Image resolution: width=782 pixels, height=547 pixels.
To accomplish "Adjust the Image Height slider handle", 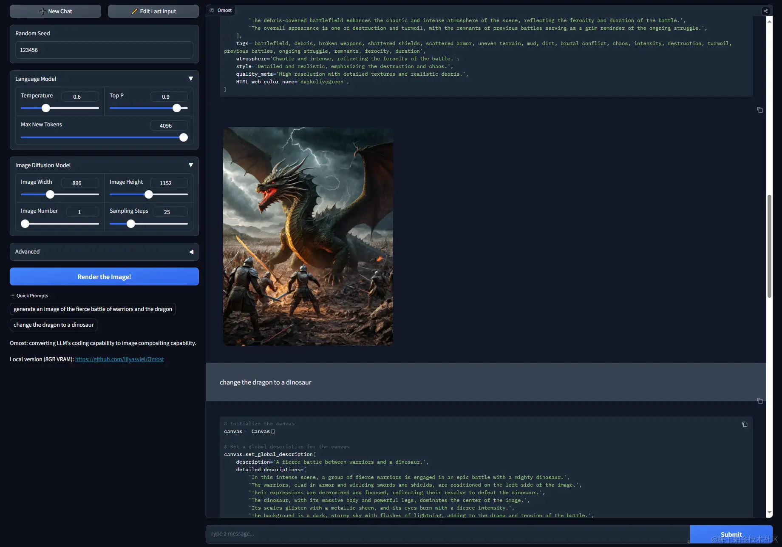I will [149, 194].
